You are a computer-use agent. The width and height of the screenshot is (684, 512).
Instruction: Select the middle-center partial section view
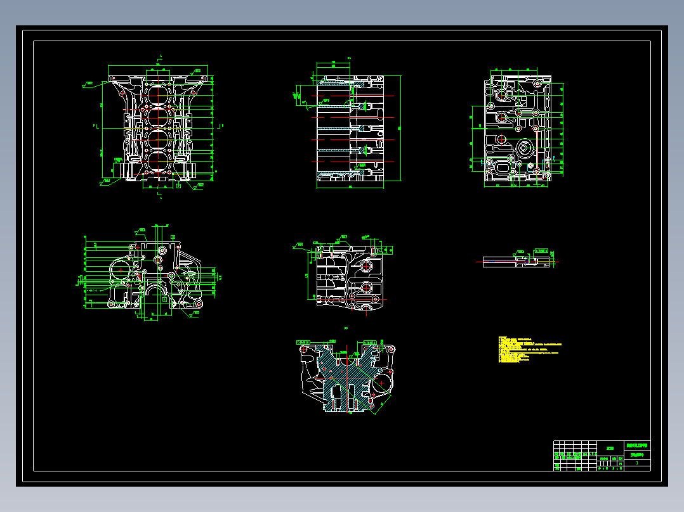pos(344,276)
